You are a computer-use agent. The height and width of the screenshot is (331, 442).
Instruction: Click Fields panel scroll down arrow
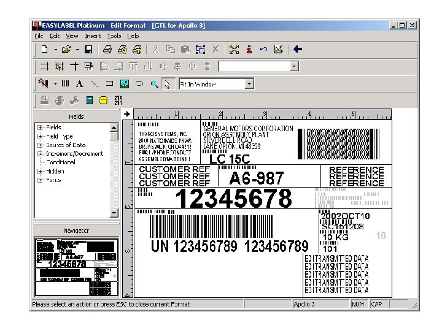114,213
